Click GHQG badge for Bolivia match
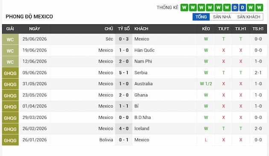The image size is (269, 156). tap(10, 140)
